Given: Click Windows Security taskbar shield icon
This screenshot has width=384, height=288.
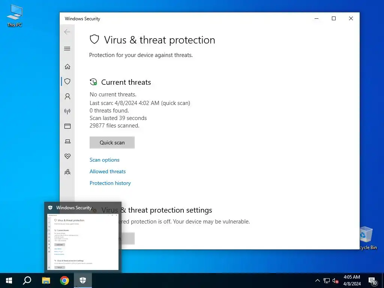Looking at the screenshot, I should 83,280.
